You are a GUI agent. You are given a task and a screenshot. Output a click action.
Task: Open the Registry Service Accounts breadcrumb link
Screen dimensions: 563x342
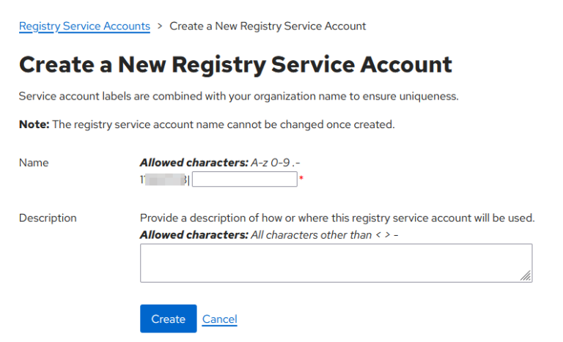(x=84, y=26)
